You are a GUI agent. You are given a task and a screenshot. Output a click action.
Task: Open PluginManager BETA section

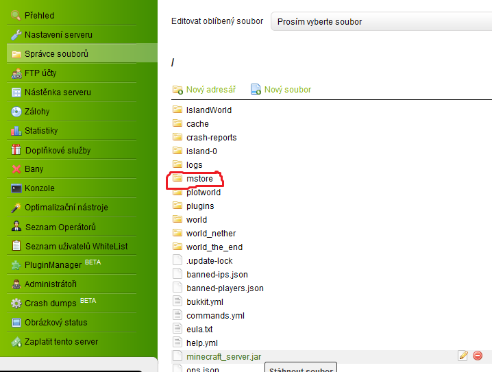coord(53,265)
